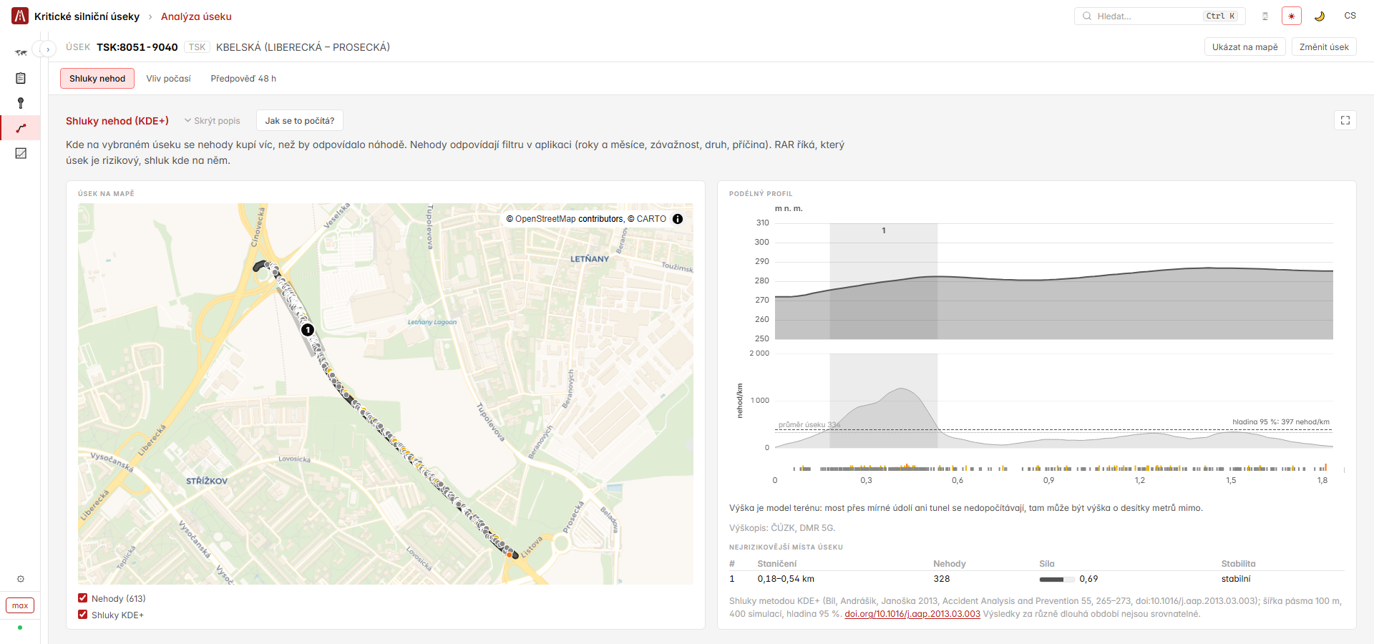Click the 'ÚSEK NA MAPĚ' panel title
This screenshot has height=644, width=1374.
click(106, 194)
